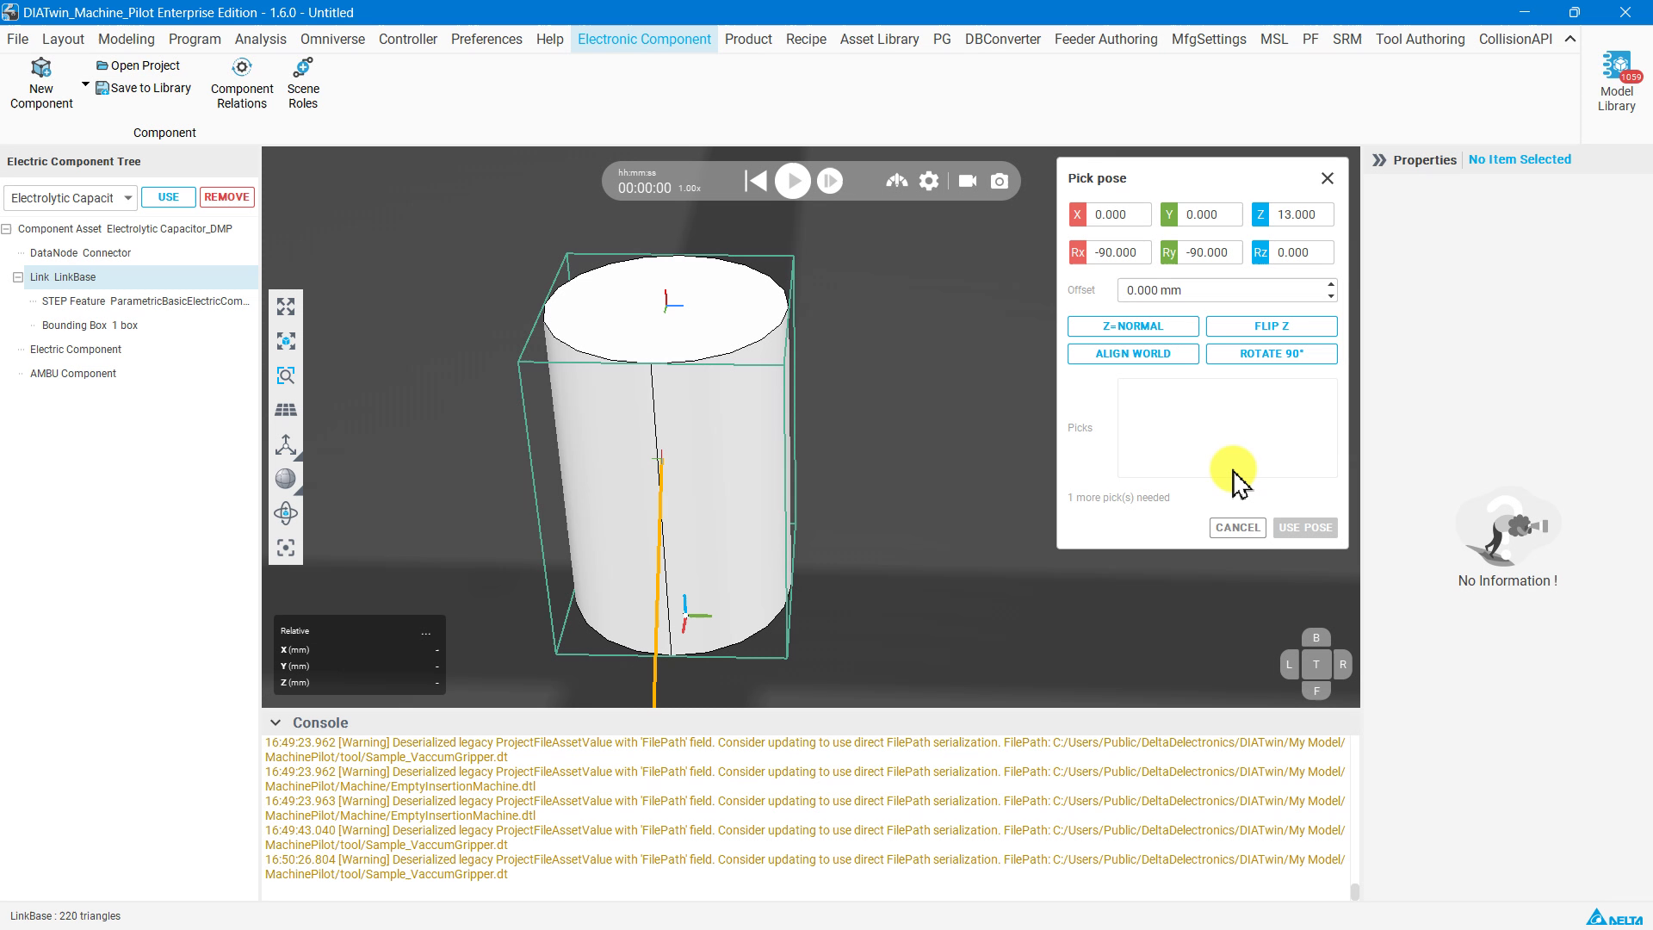
Task: Select the Bounding Box 1 box item
Action: point(90,325)
